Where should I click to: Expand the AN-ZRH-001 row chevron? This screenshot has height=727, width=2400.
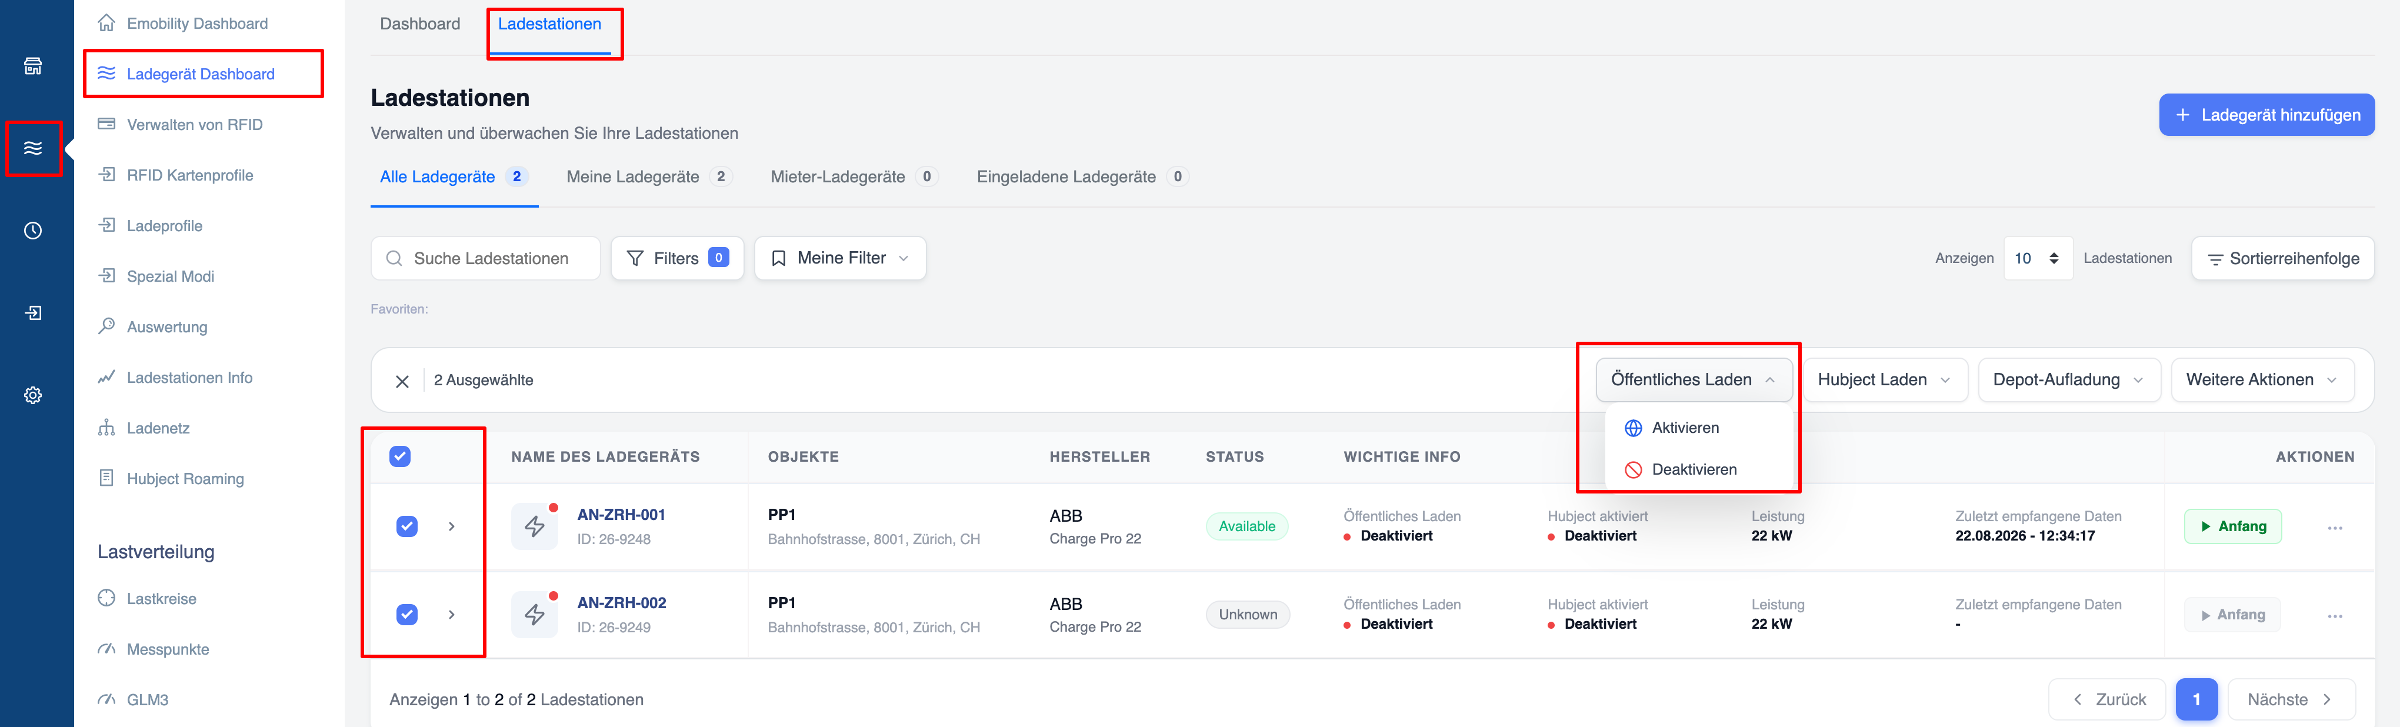(452, 526)
